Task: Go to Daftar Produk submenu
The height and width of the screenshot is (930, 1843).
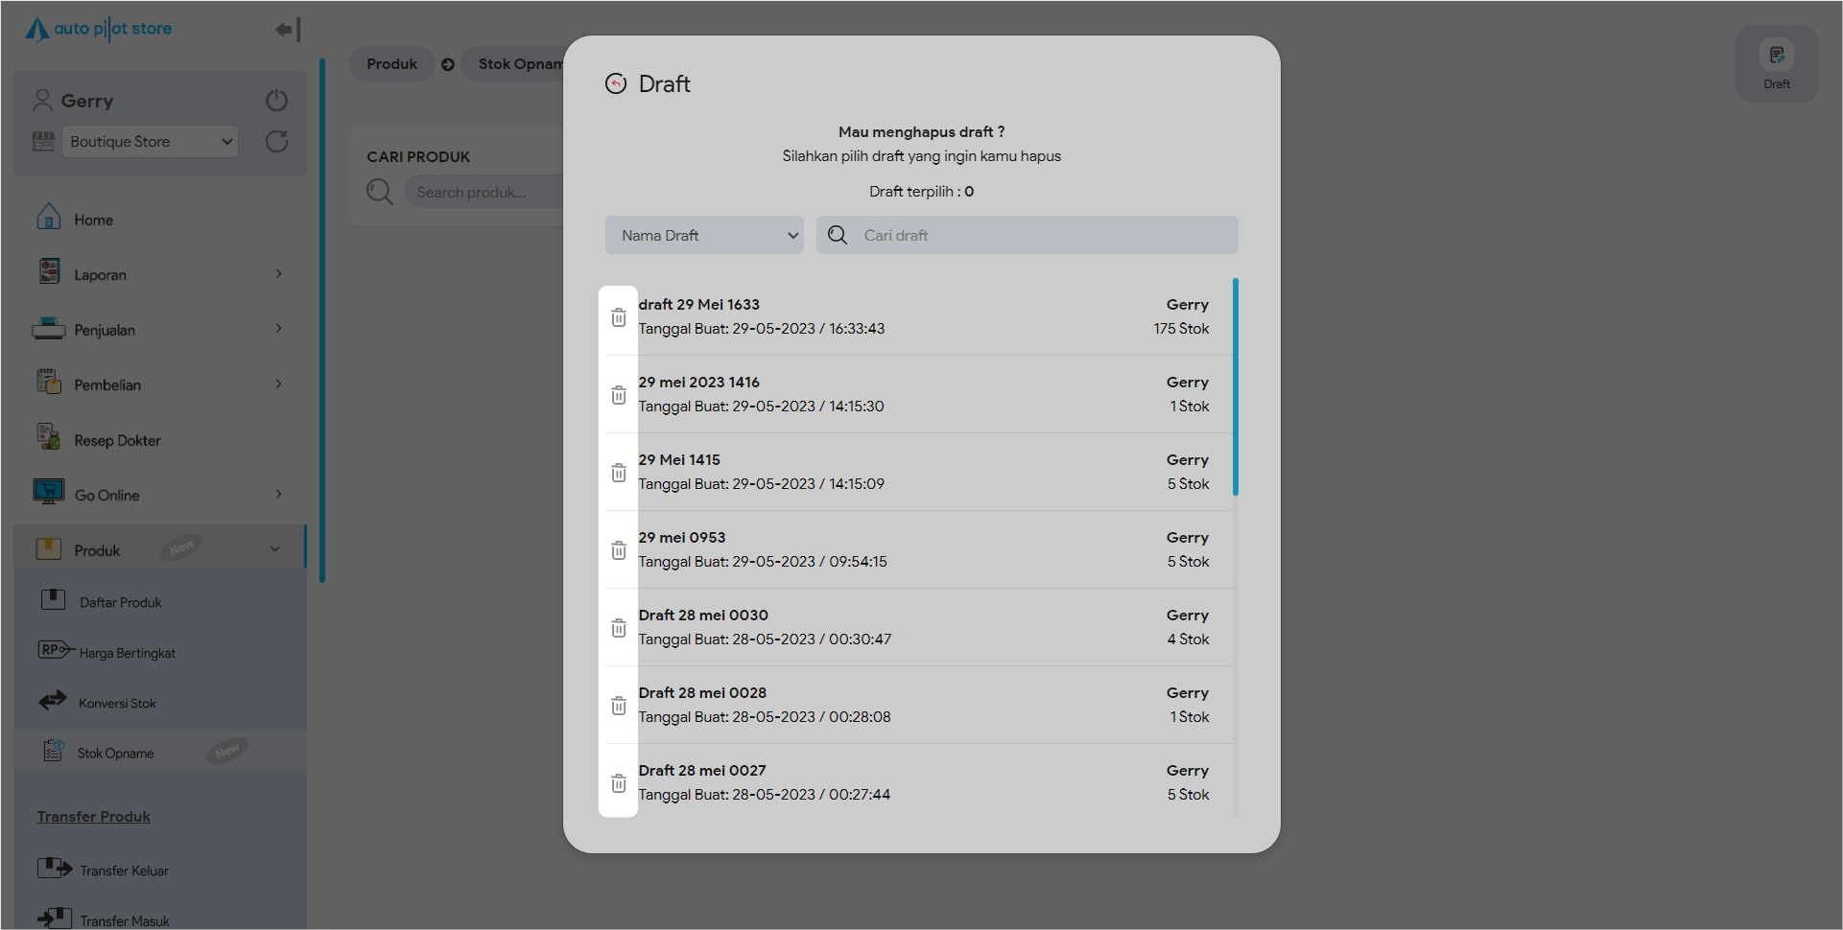Action: pyautogui.click(x=120, y=602)
